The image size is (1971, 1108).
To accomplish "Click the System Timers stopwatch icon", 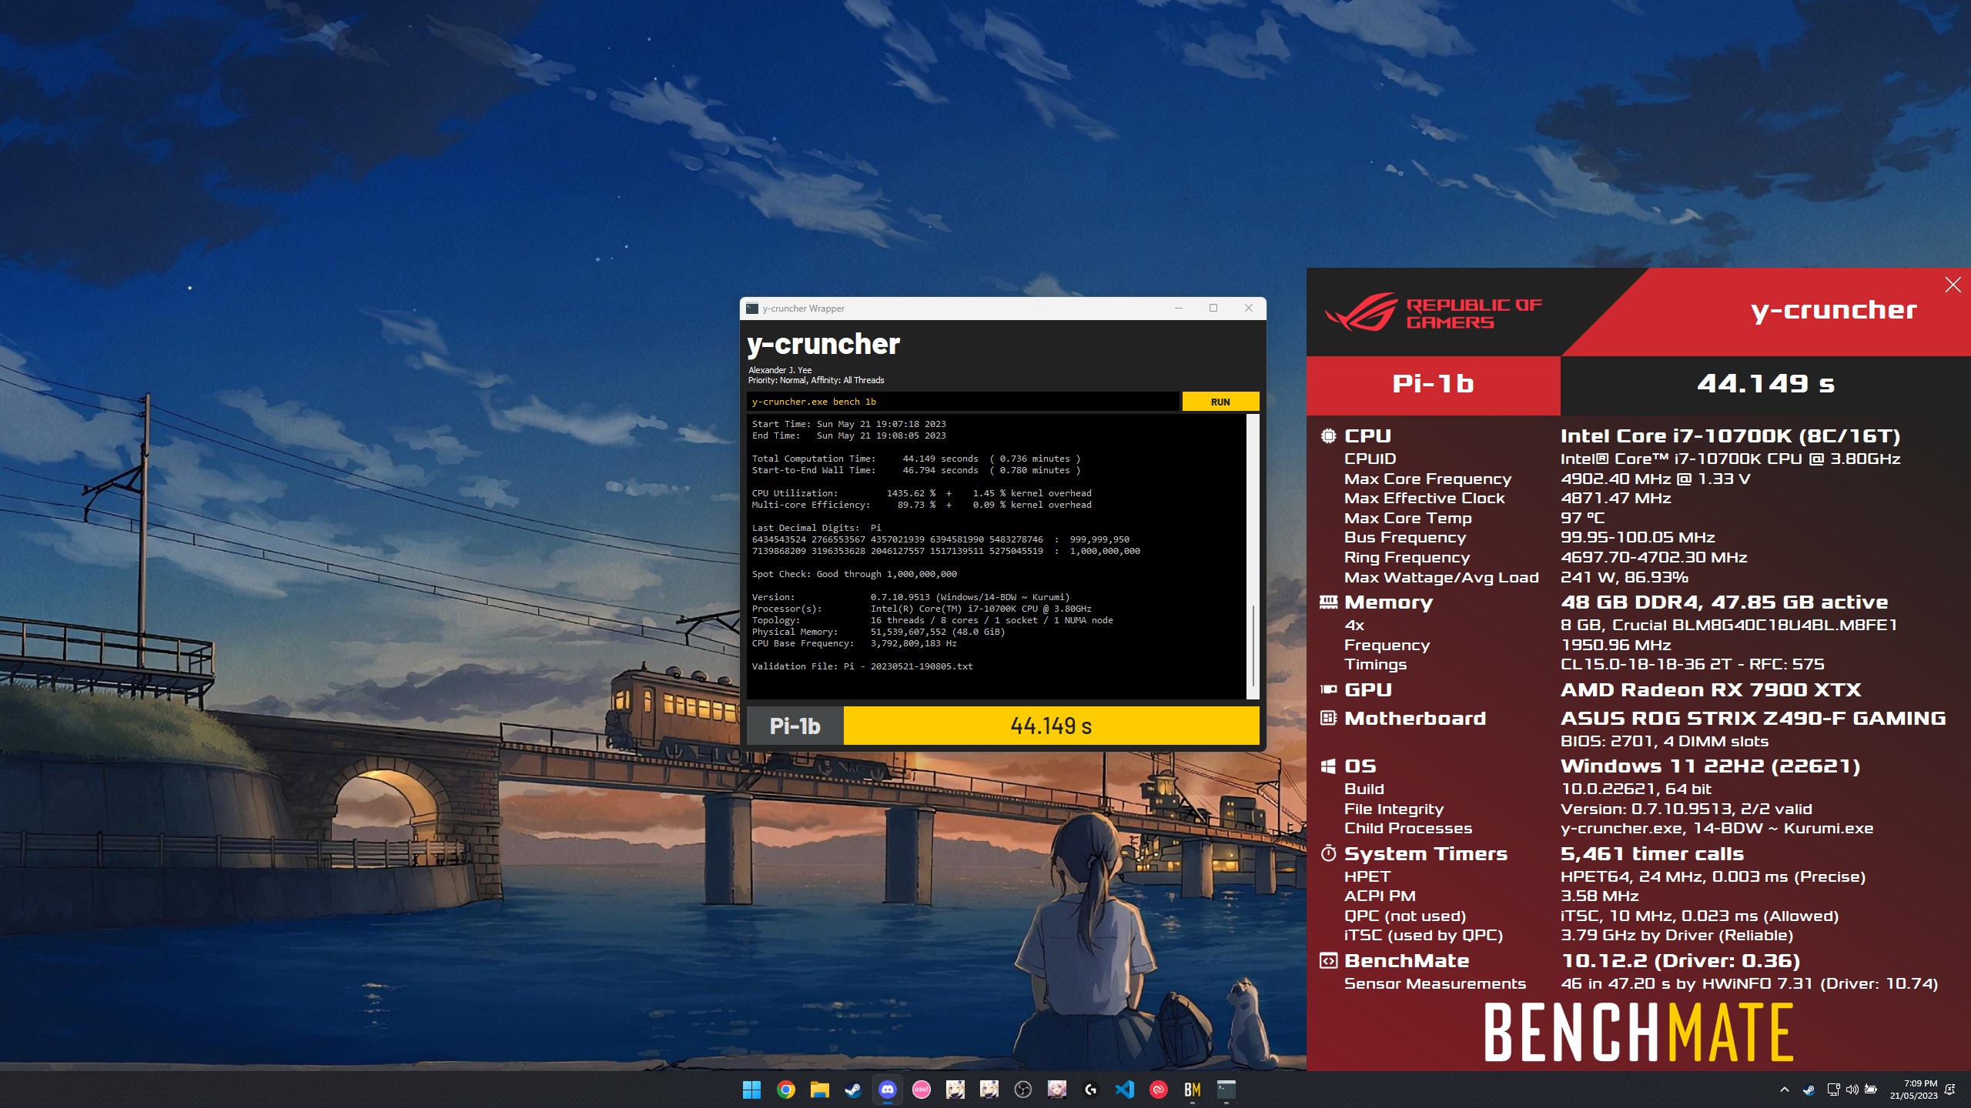I will pyautogui.click(x=1328, y=853).
